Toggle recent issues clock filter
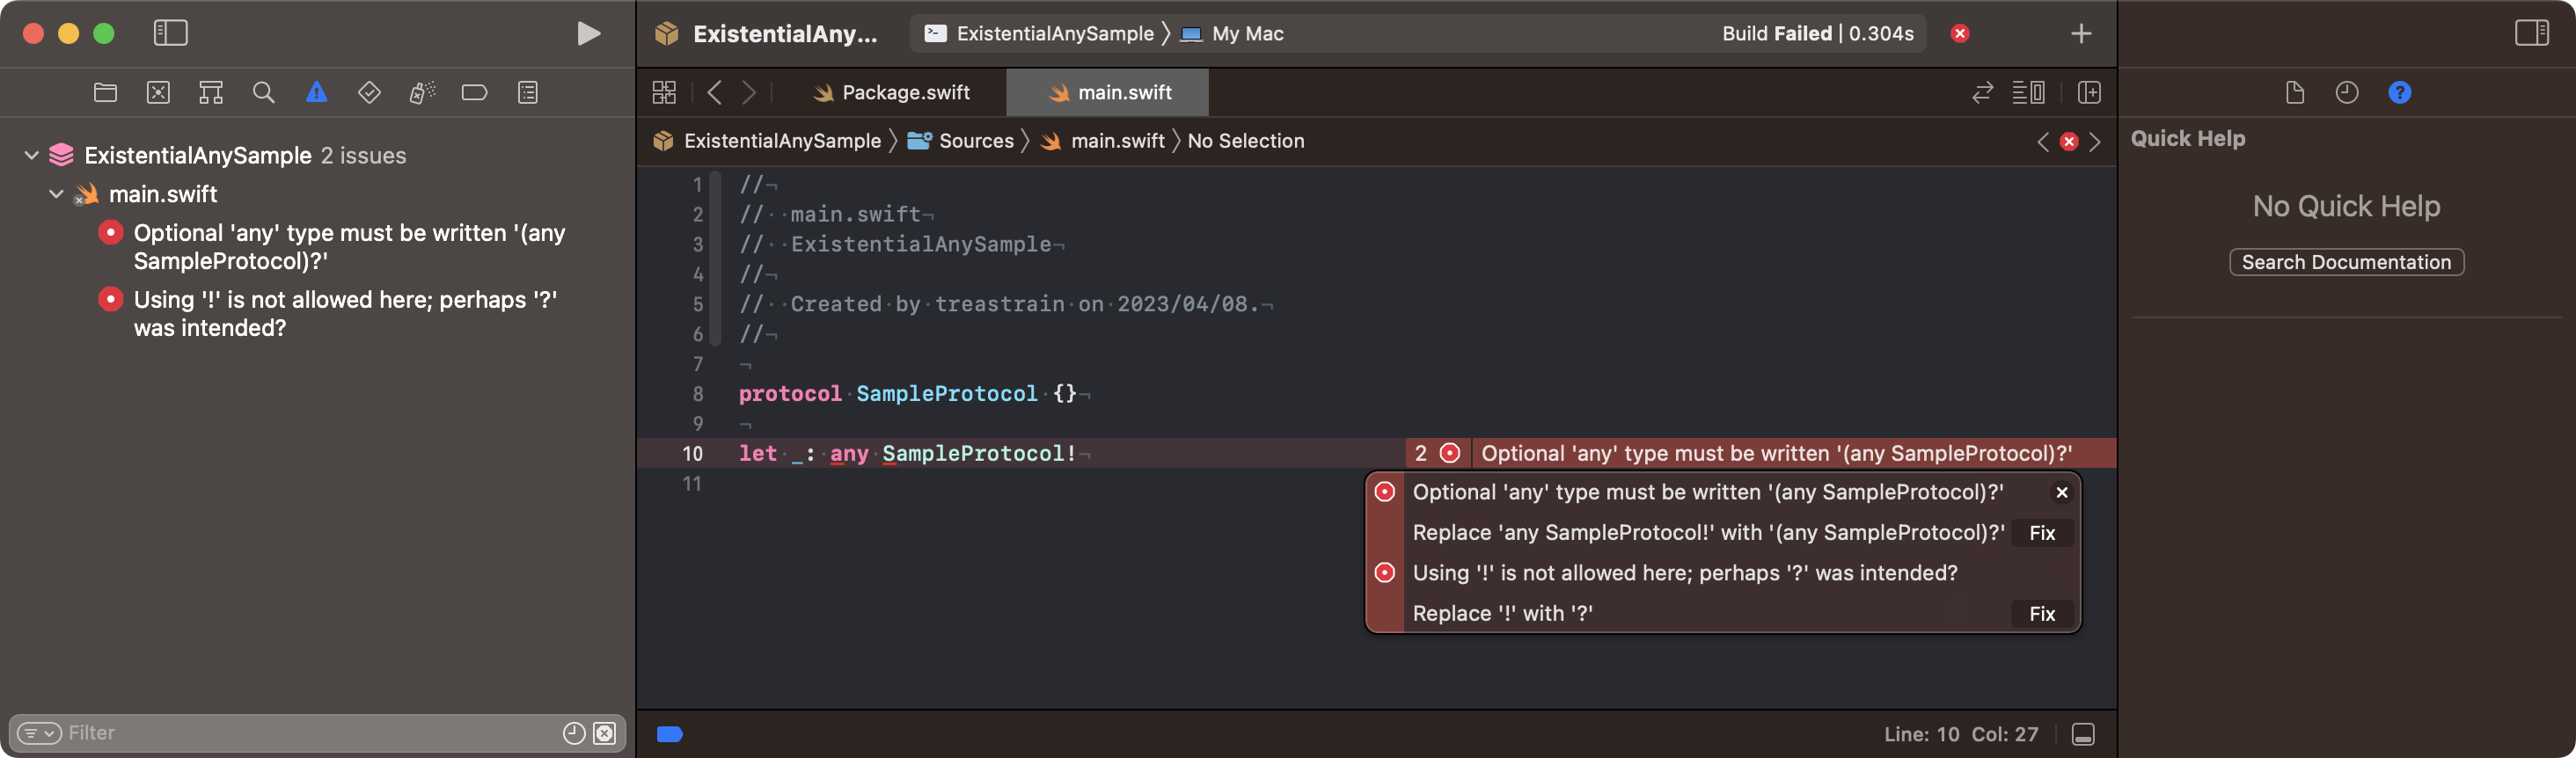This screenshot has width=2576, height=758. (x=574, y=733)
